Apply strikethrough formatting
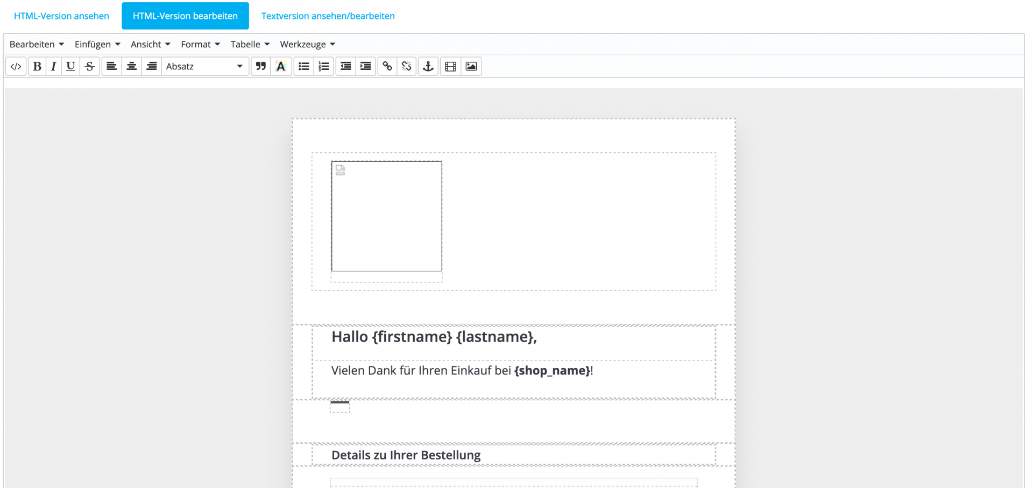Screen dimensions: 1033x488 click(x=90, y=66)
